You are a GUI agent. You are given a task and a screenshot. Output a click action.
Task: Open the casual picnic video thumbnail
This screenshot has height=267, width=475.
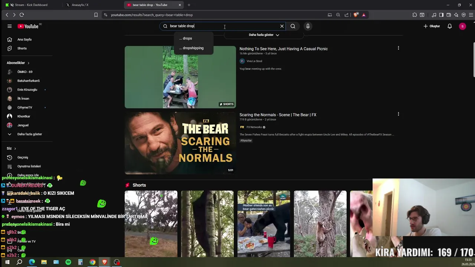pos(180,77)
